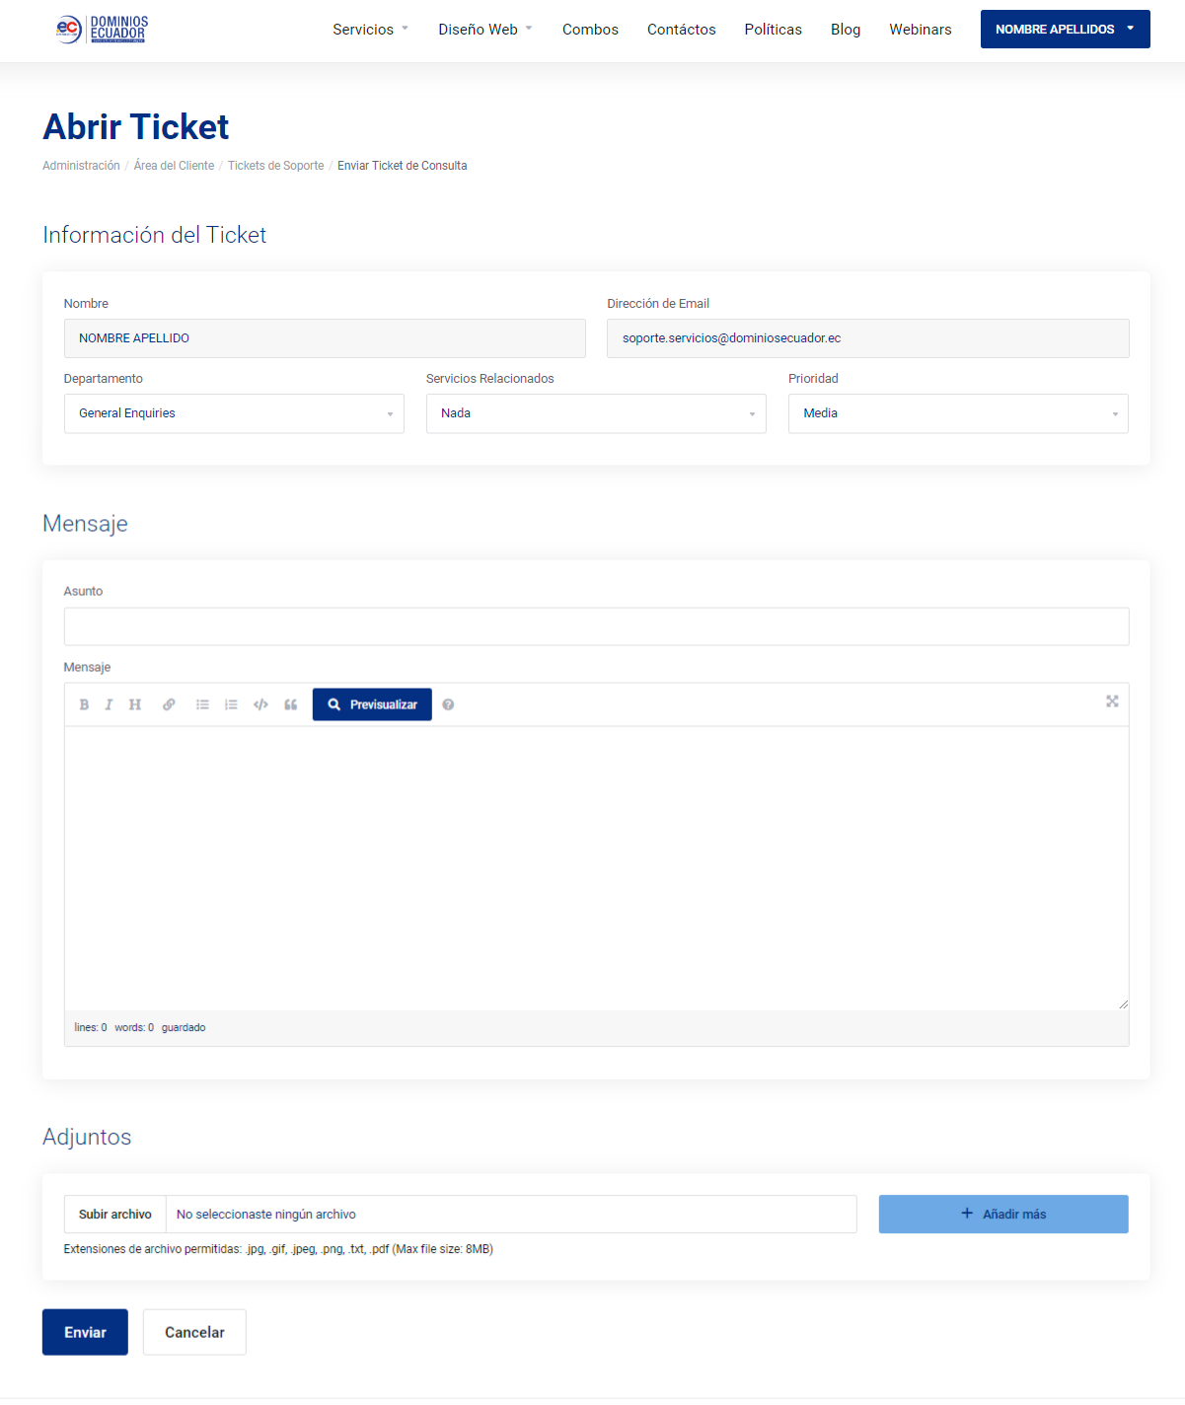Image resolution: width=1185 pixels, height=1405 pixels.
Task: Apply italic formatting in message editor
Action: click(x=109, y=704)
